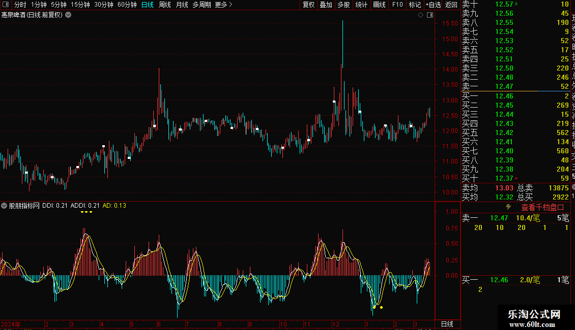Select the 60分钟 period
Viewport: 575px width, 330px height.
coord(127,5)
